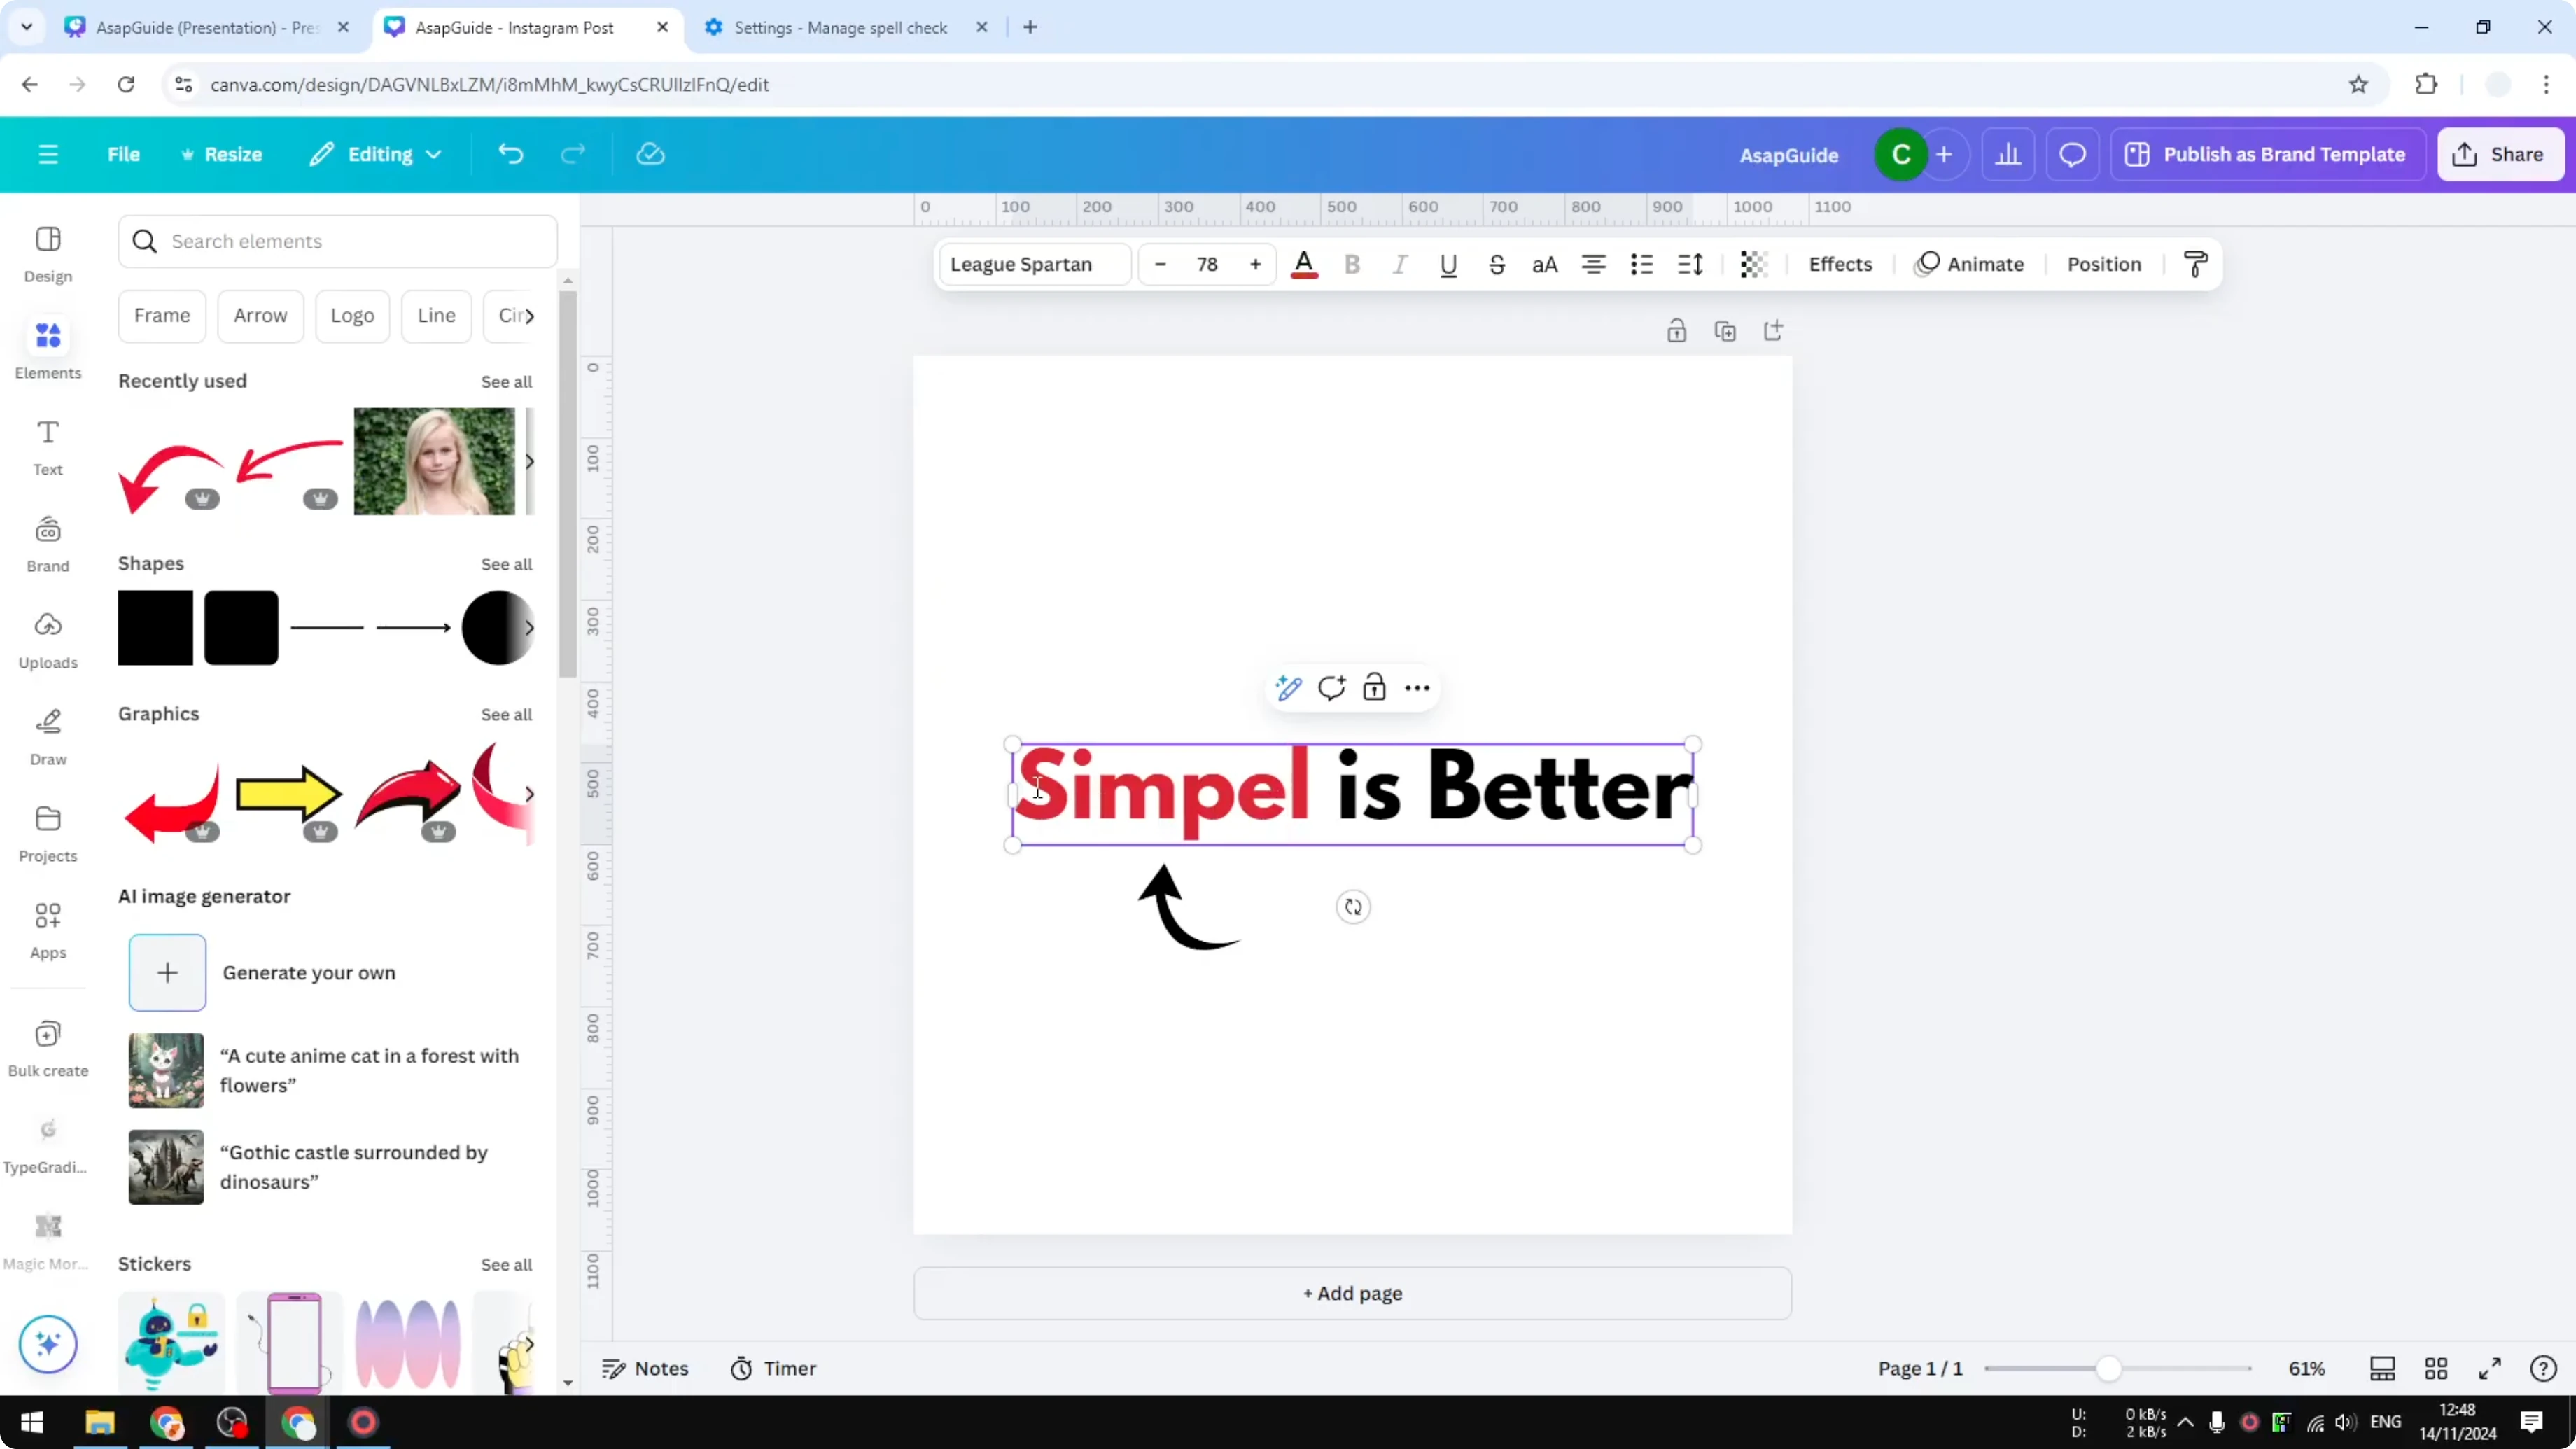This screenshot has height=1449, width=2576.
Task: Open the Text panel in the sidebar
Action: click(x=47, y=446)
